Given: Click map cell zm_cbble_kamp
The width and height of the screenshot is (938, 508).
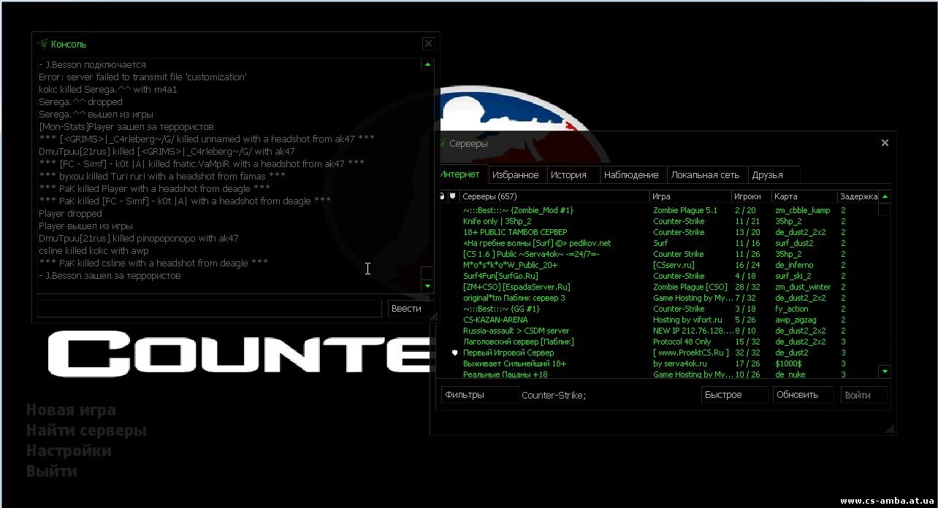Looking at the screenshot, I should click(x=802, y=210).
